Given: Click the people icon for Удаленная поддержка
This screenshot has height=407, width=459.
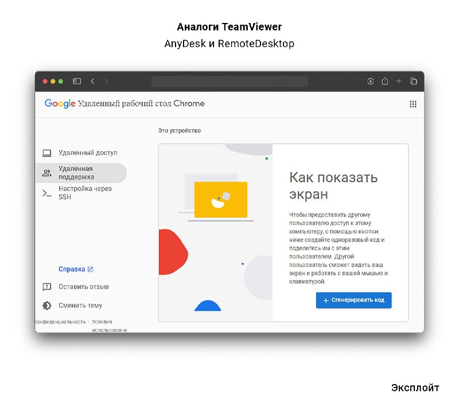Looking at the screenshot, I should (47, 173).
